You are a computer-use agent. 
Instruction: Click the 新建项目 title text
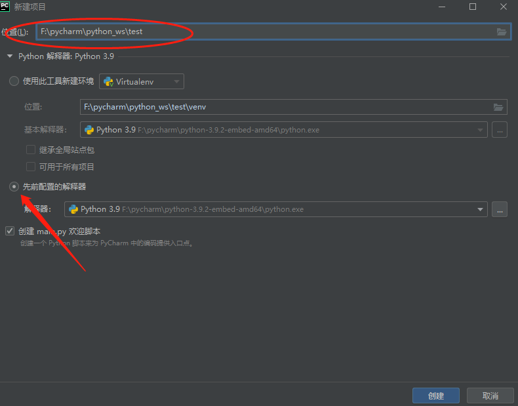click(x=30, y=7)
